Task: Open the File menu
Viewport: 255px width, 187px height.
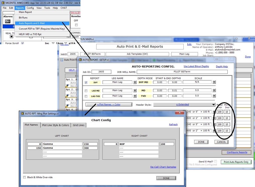Action: click(5, 8)
